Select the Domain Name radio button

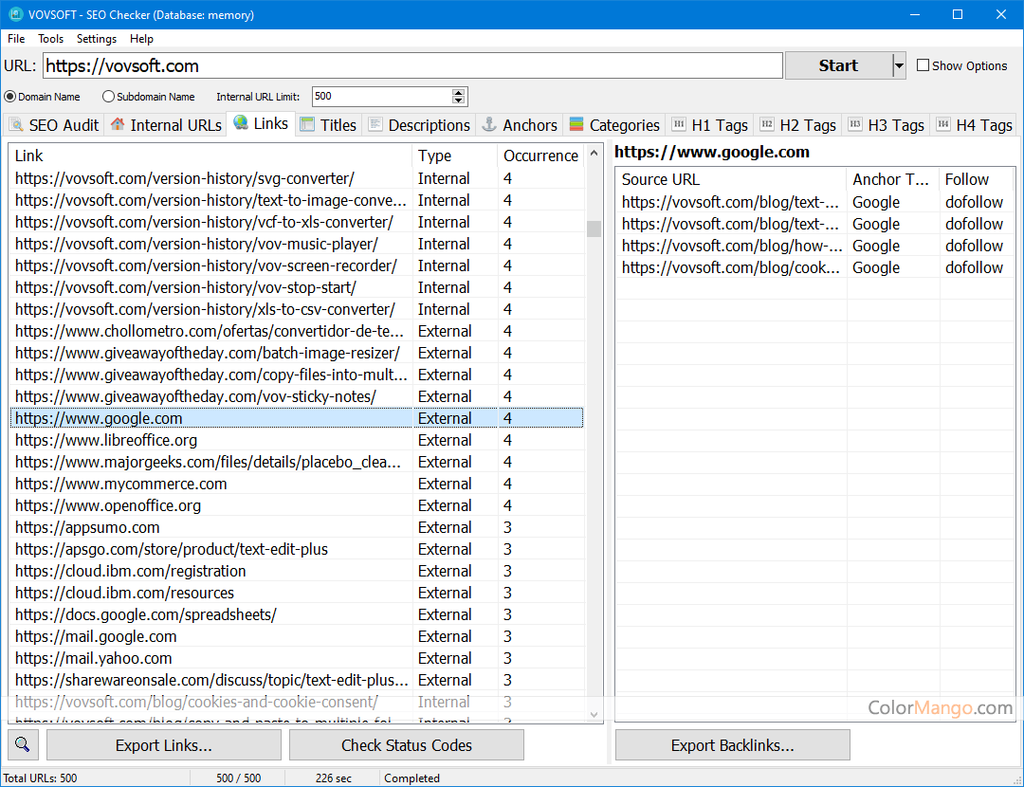tap(10, 97)
